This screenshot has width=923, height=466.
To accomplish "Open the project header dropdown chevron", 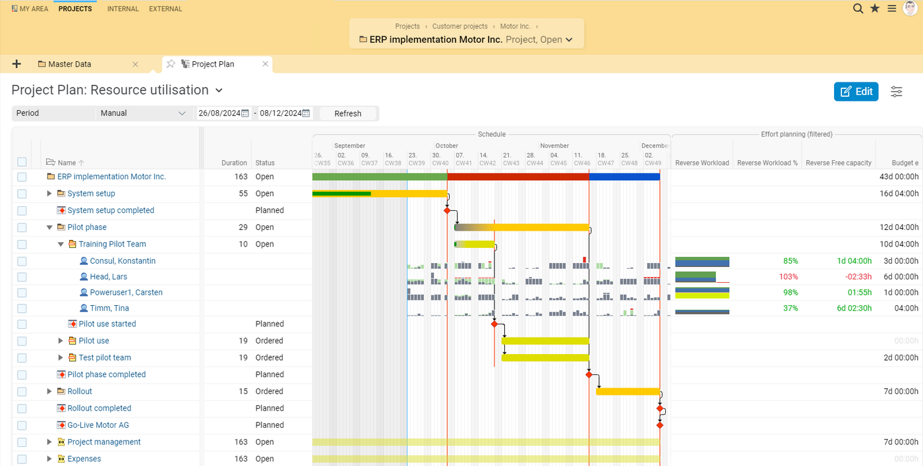I will point(570,40).
